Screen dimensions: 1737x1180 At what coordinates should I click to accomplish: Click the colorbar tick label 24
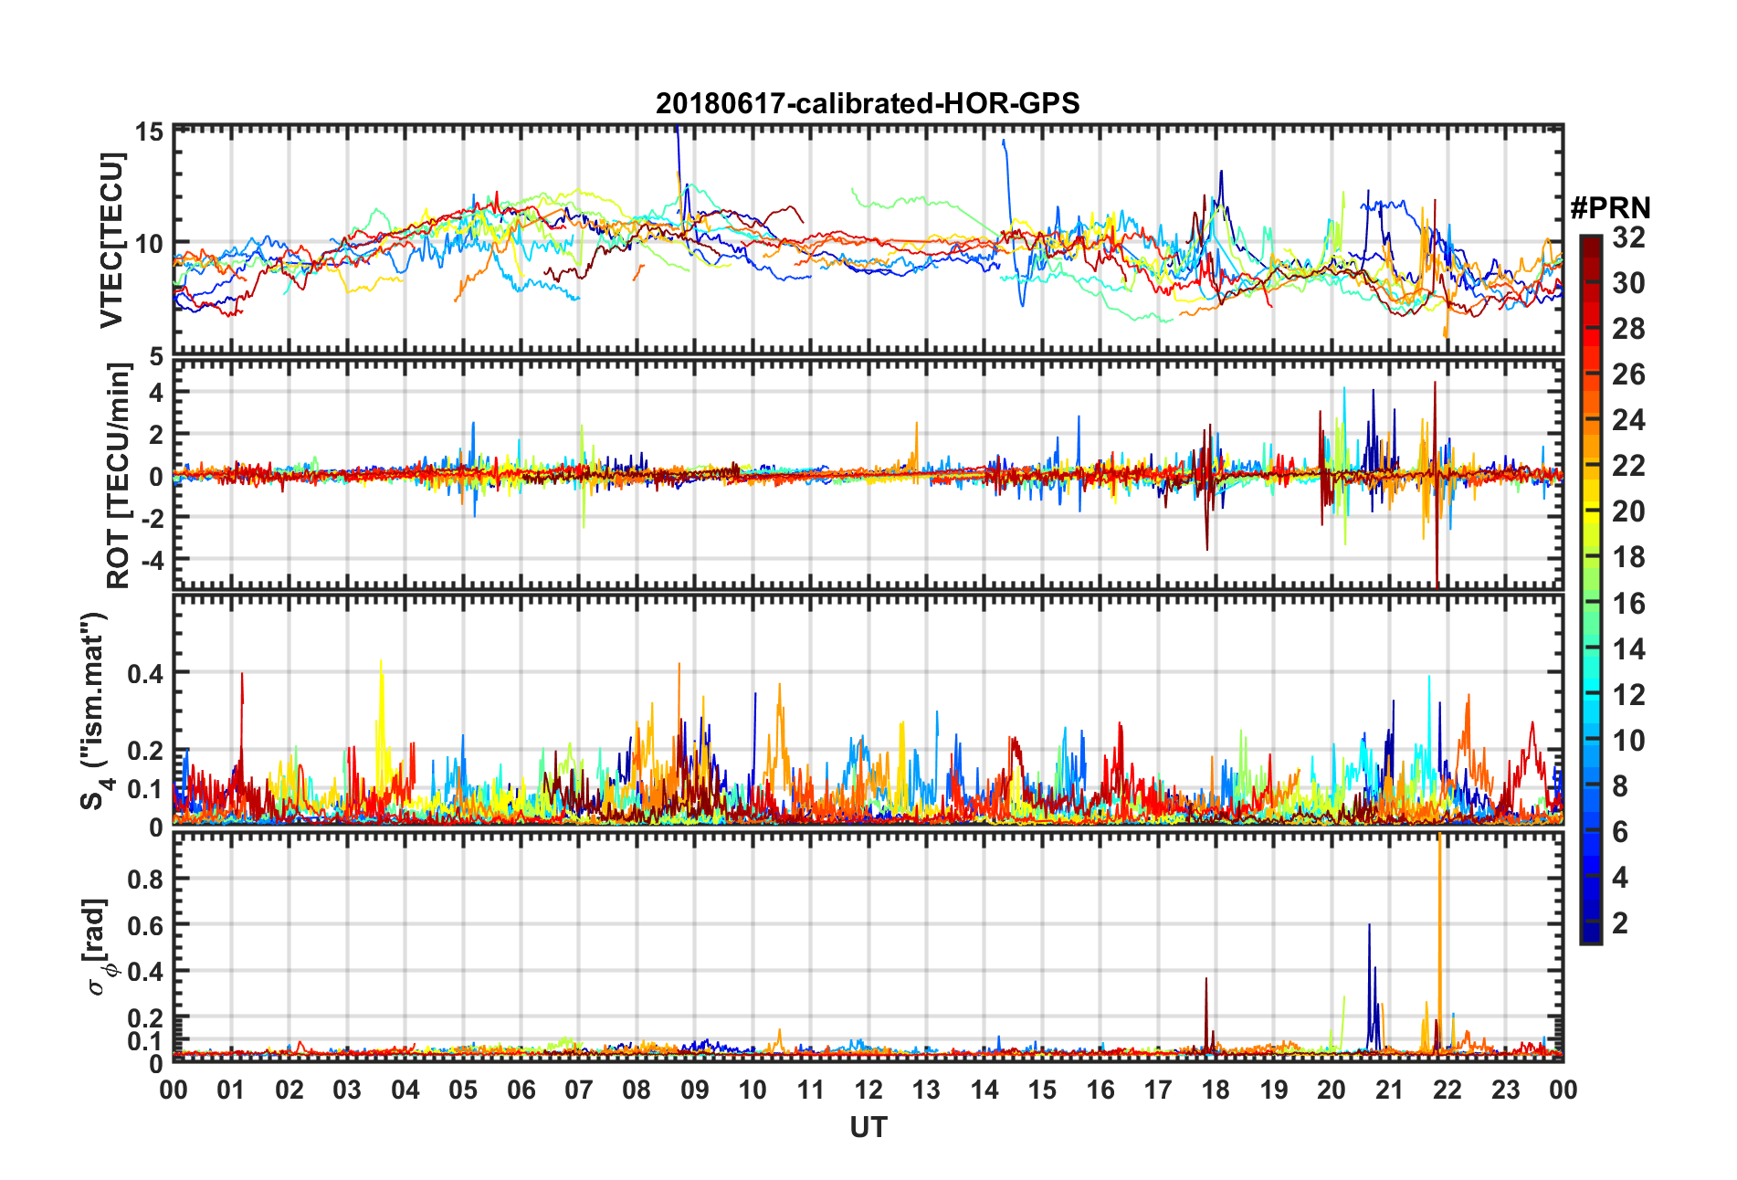coord(1628,420)
